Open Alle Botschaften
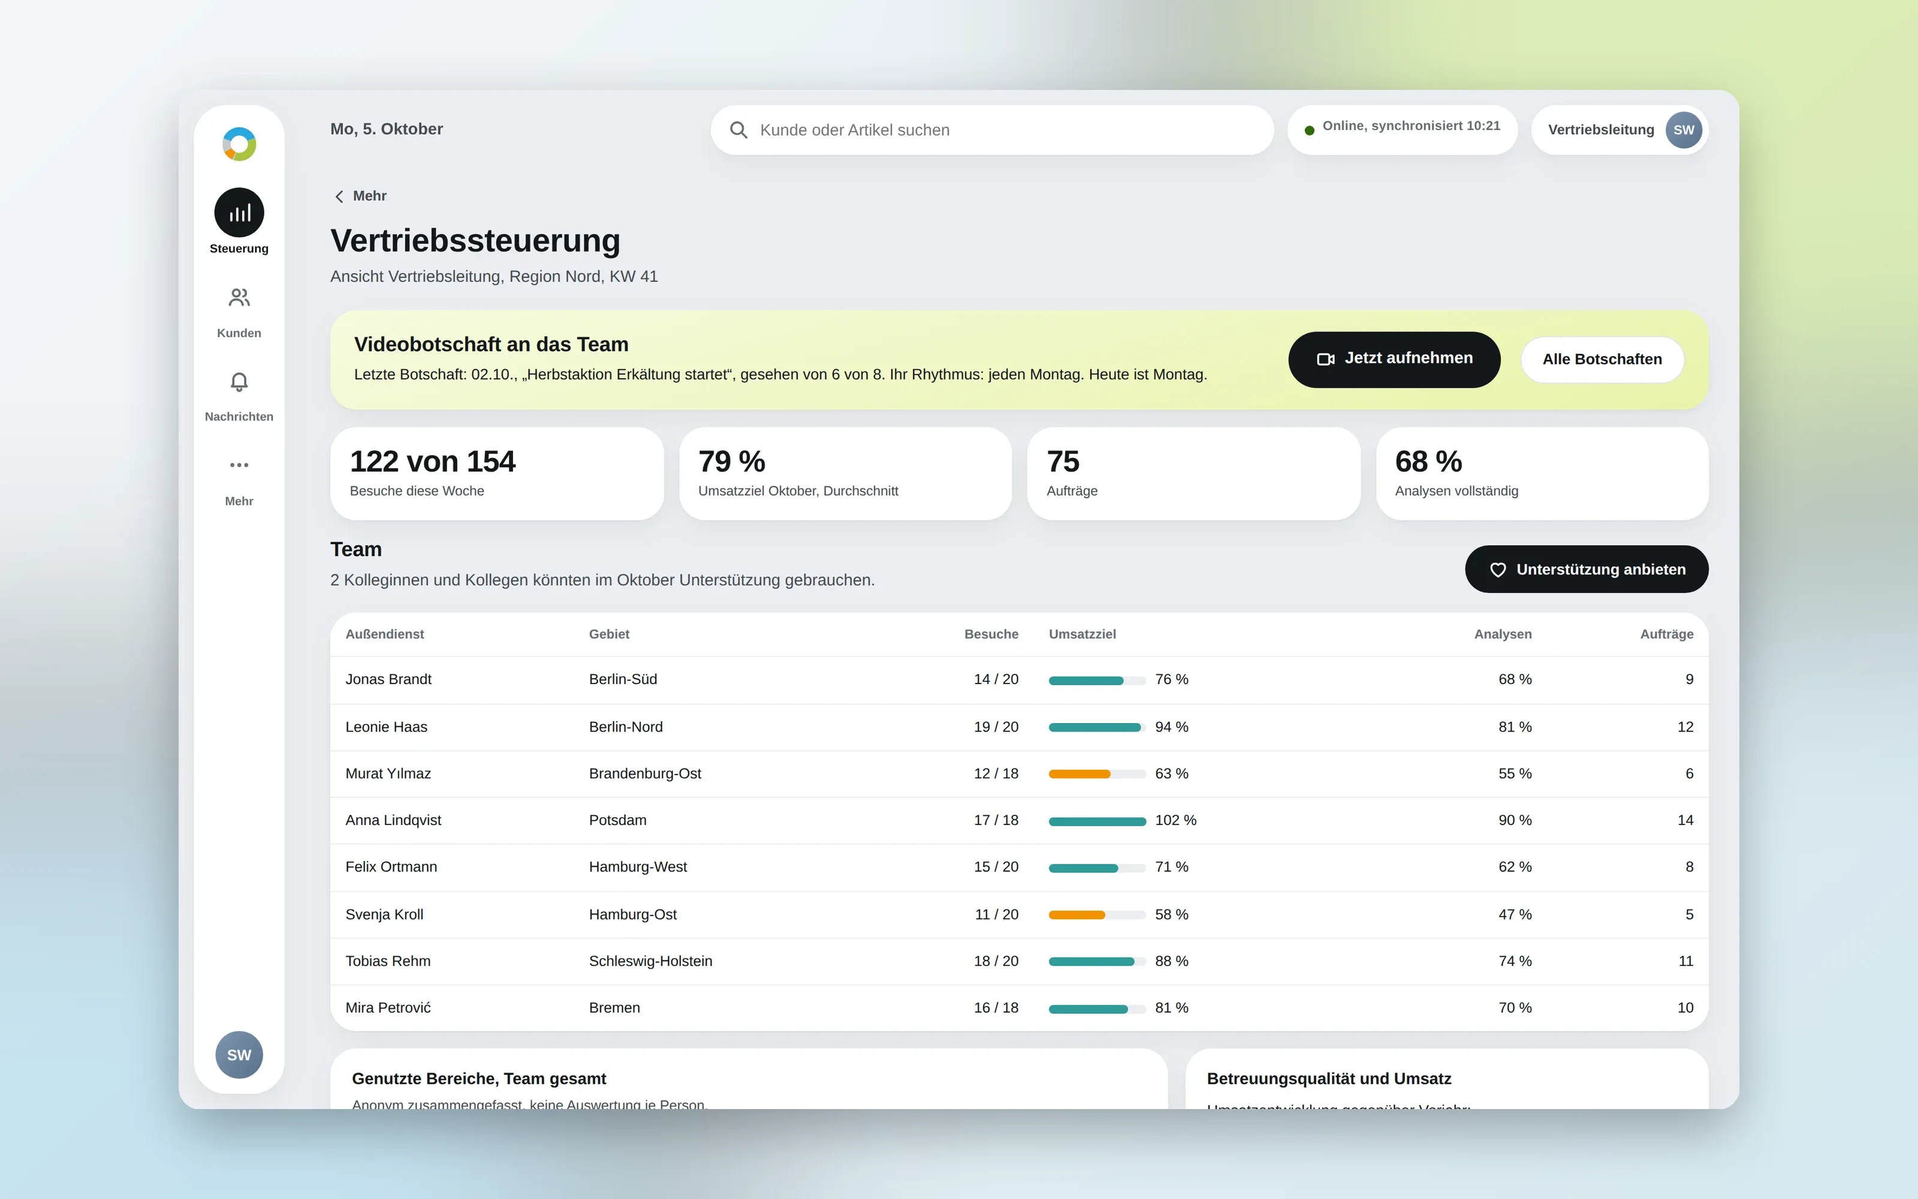The width and height of the screenshot is (1918, 1199). [1602, 359]
